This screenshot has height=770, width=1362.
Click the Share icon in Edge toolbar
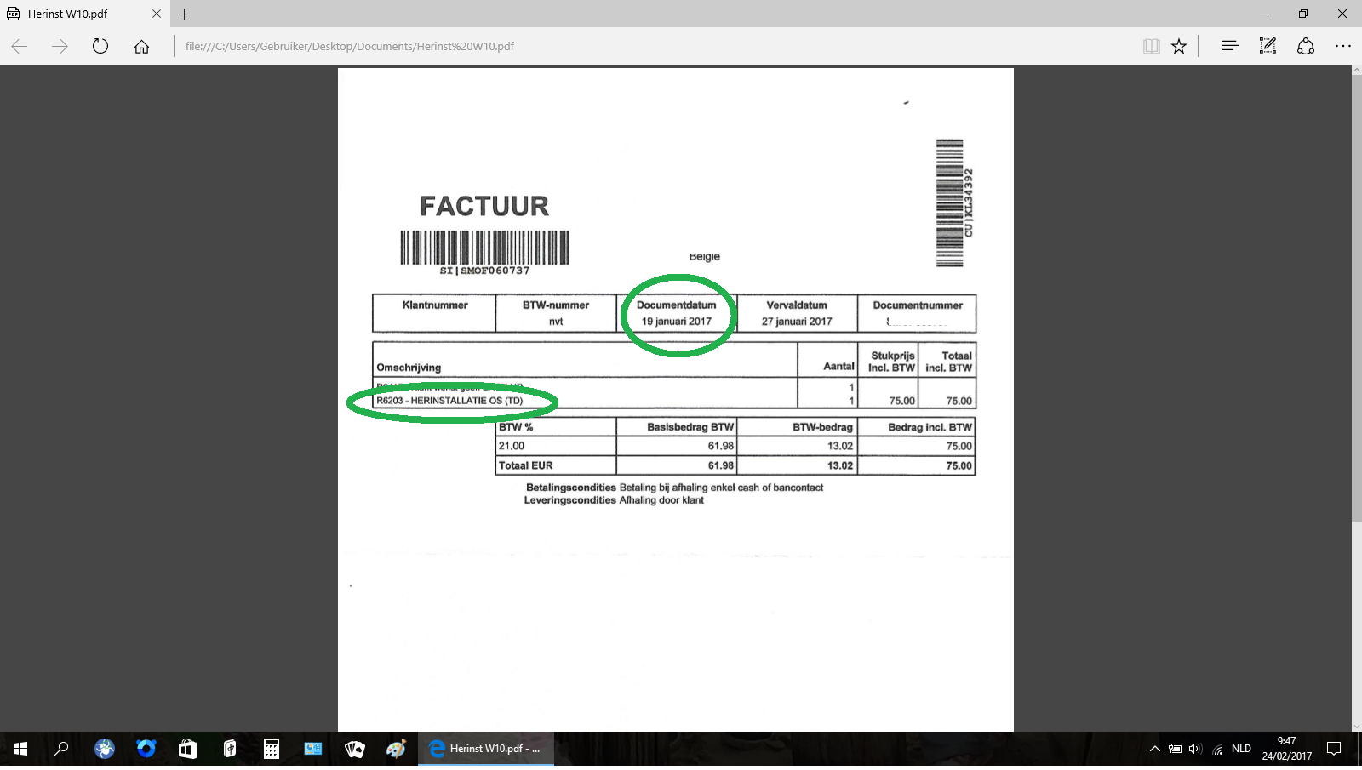click(x=1306, y=47)
